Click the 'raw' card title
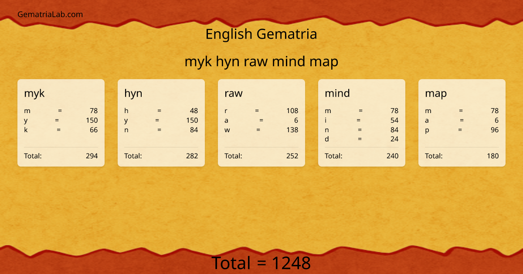The height and width of the screenshot is (274, 523). [x=234, y=93]
